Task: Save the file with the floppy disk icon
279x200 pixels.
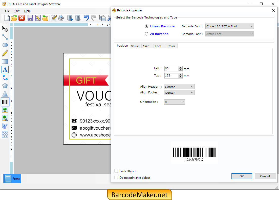Action: [x=30, y=18]
